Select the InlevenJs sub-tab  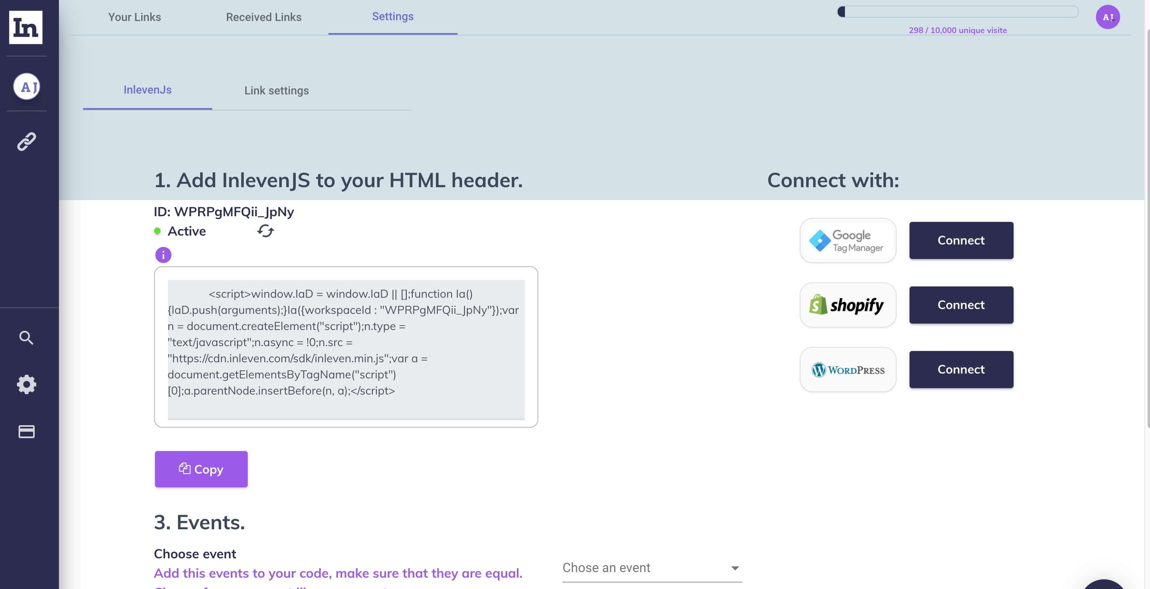(147, 90)
